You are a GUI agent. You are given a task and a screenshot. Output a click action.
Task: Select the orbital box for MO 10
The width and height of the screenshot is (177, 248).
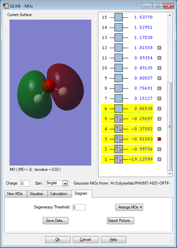point(118,68)
